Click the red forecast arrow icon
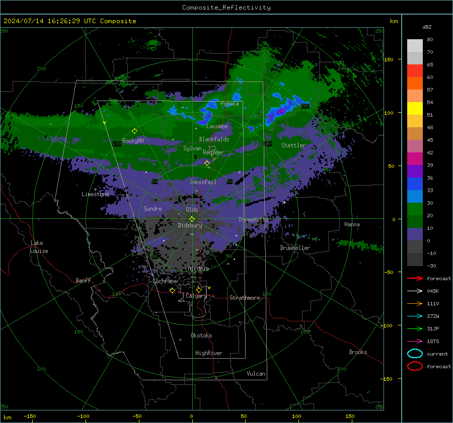The image size is (453, 423). [x=415, y=278]
